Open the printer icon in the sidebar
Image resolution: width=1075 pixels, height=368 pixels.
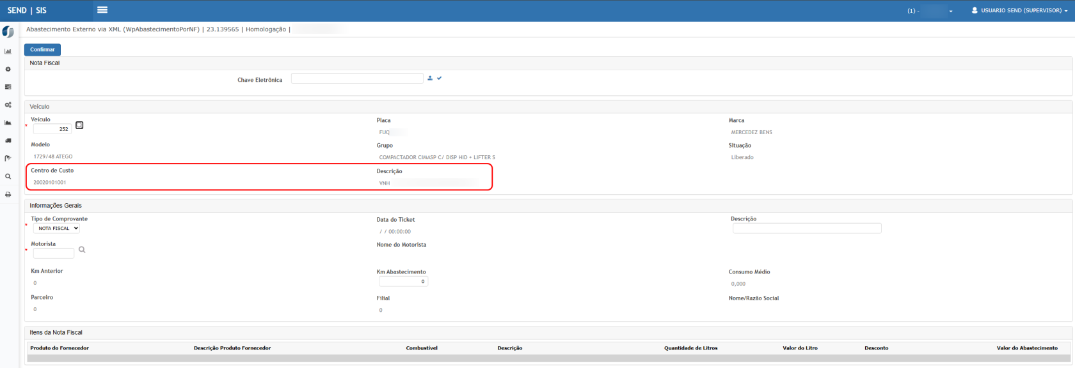[8, 194]
